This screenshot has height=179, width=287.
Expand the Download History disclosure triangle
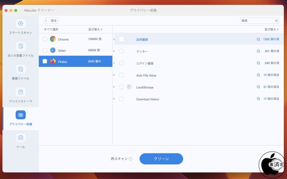pos(114,99)
